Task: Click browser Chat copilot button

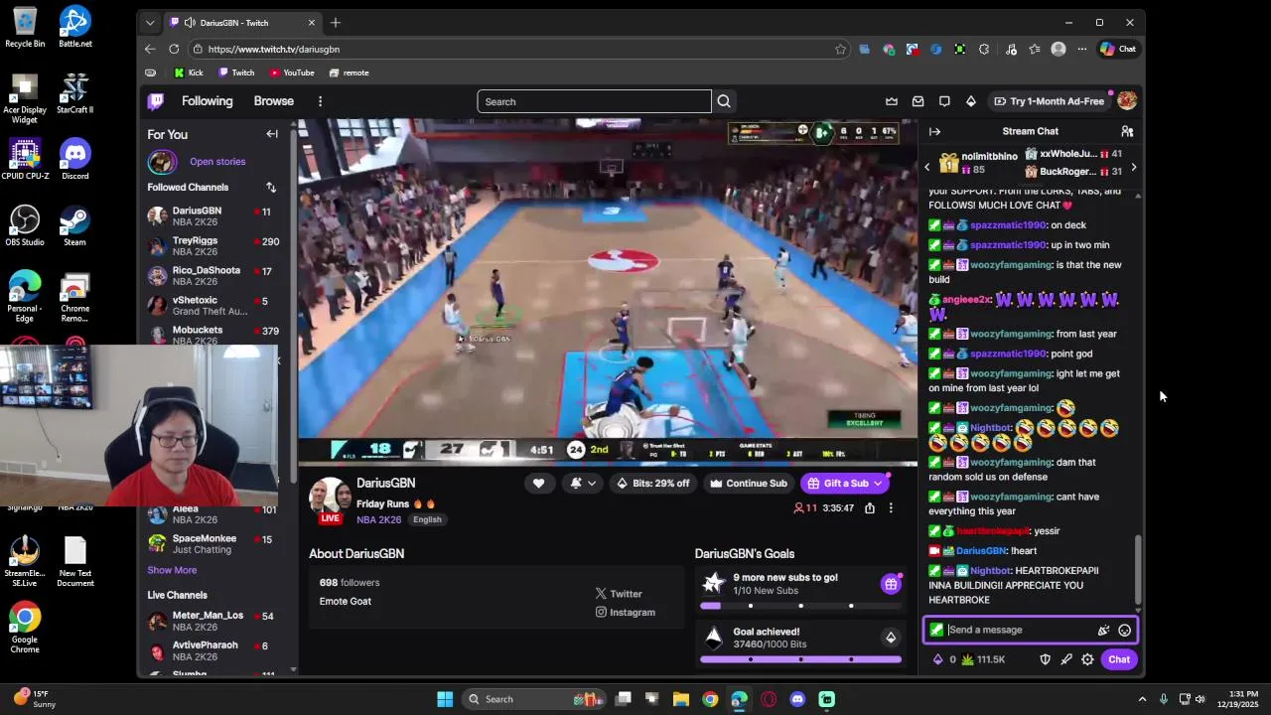Action: pyautogui.click(x=1117, y=49)
